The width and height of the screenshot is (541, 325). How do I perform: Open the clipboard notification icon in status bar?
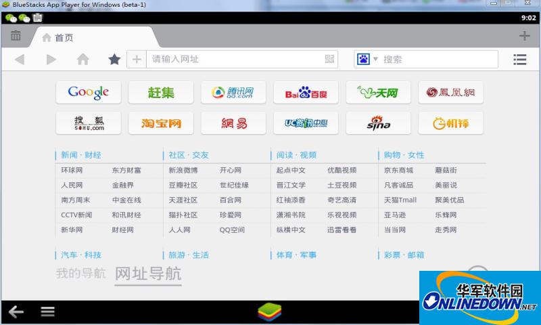[38, 18]
